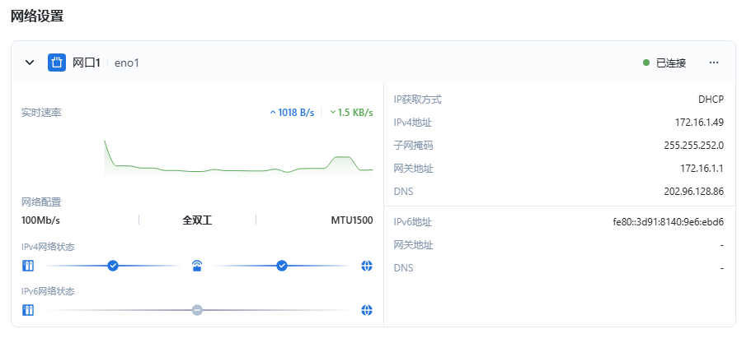Click the IPv4 router icon
The height and width of the screenshot is (357, 751).
point(197,266)
